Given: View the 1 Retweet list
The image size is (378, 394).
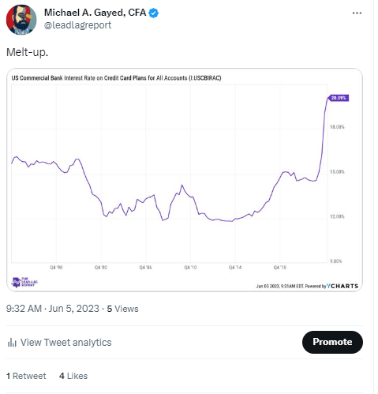Looking at the screenshot, I should pyautogui.click(x=26, y=376).
